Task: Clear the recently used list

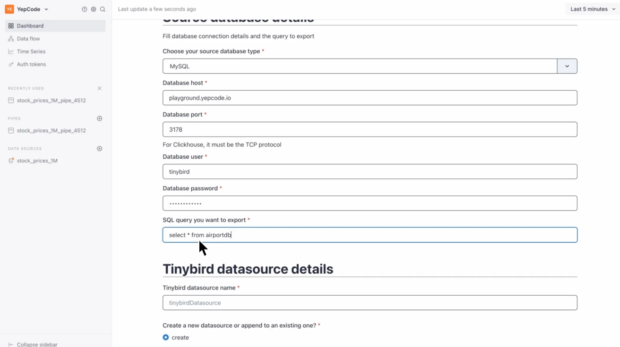Action: [x=100, y=88]
